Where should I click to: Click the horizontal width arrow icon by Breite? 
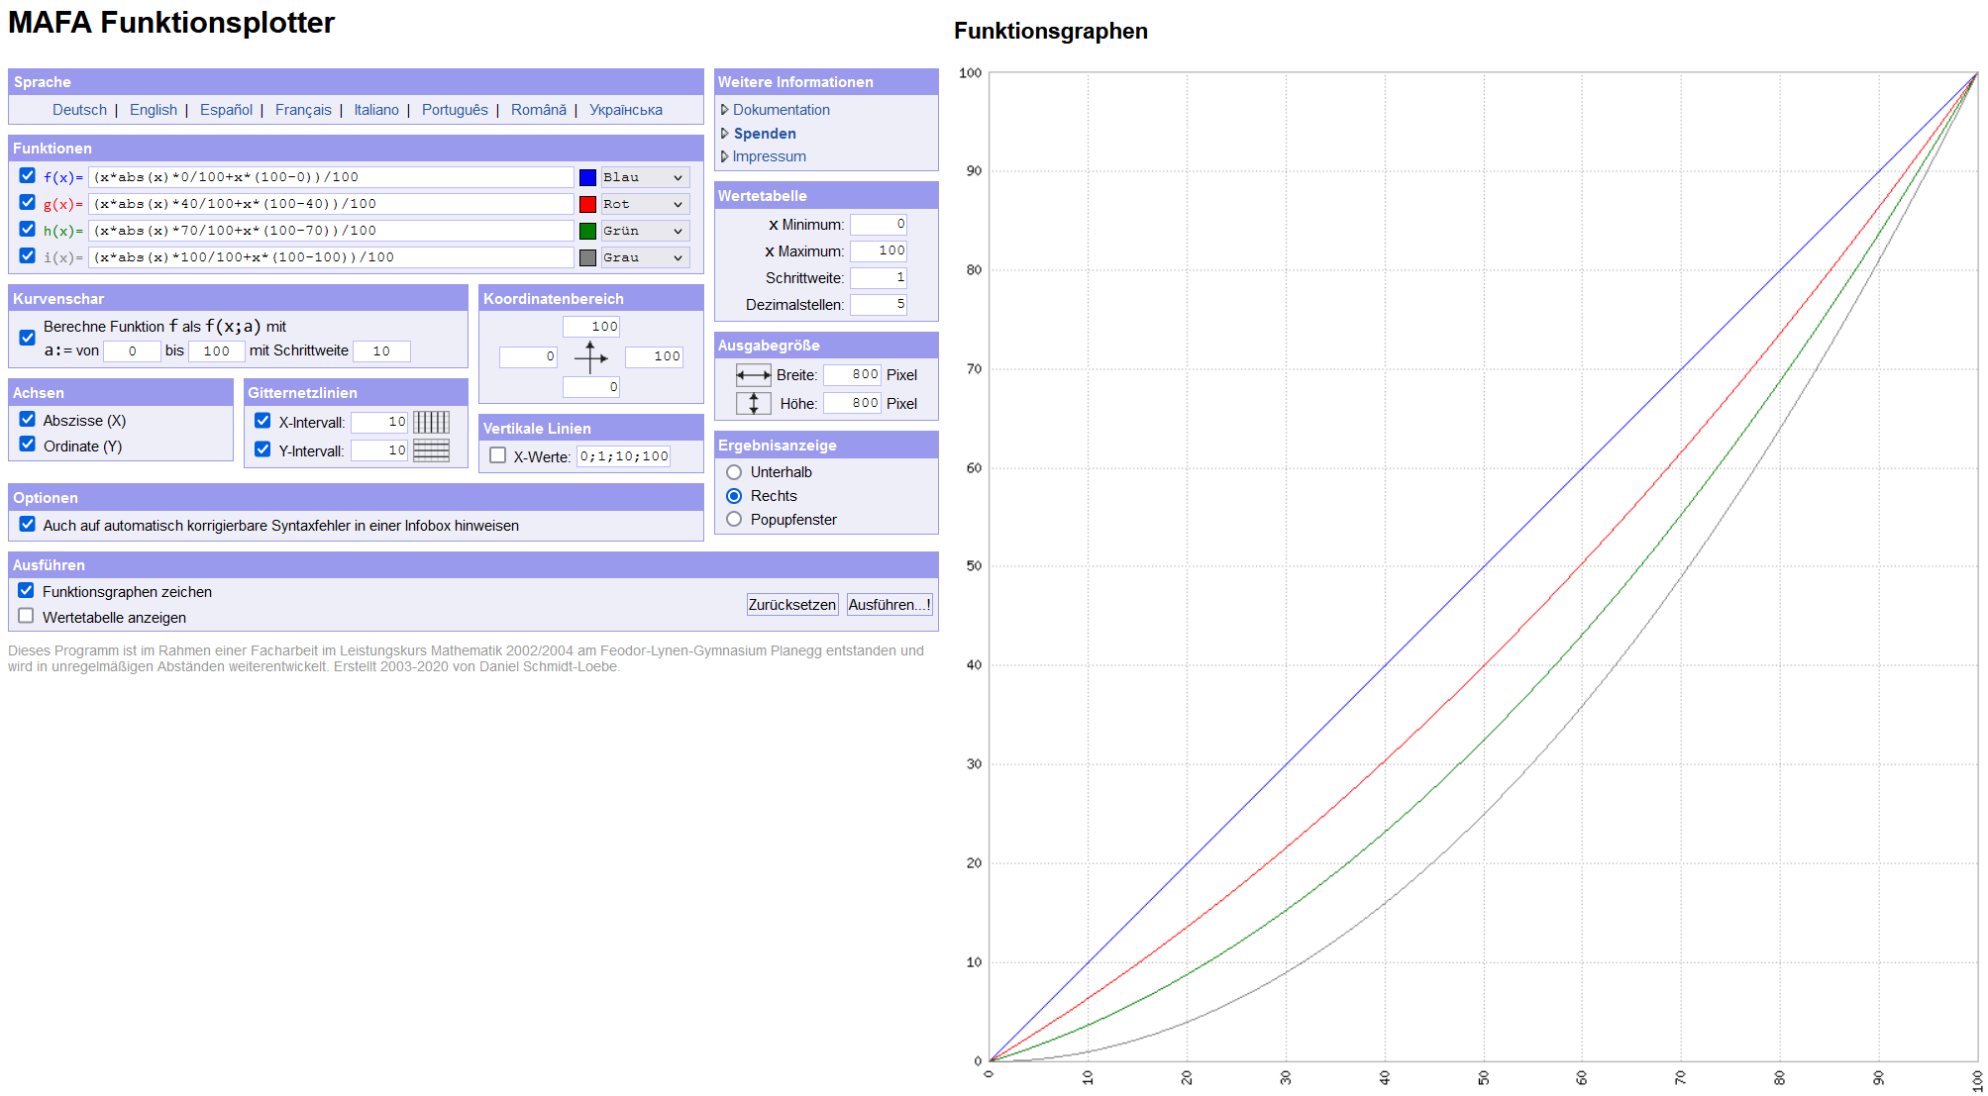click(753, 375)
